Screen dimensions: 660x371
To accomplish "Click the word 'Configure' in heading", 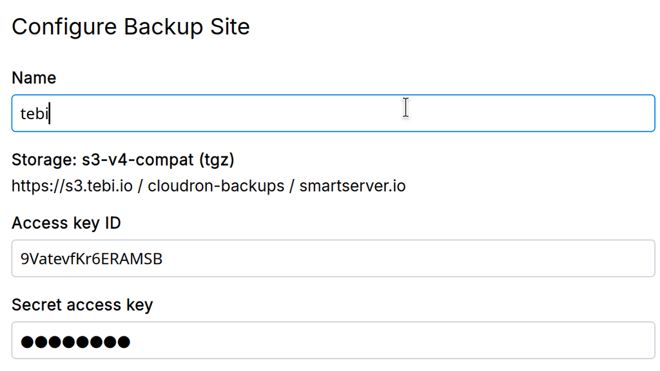I will click(64, 27).
